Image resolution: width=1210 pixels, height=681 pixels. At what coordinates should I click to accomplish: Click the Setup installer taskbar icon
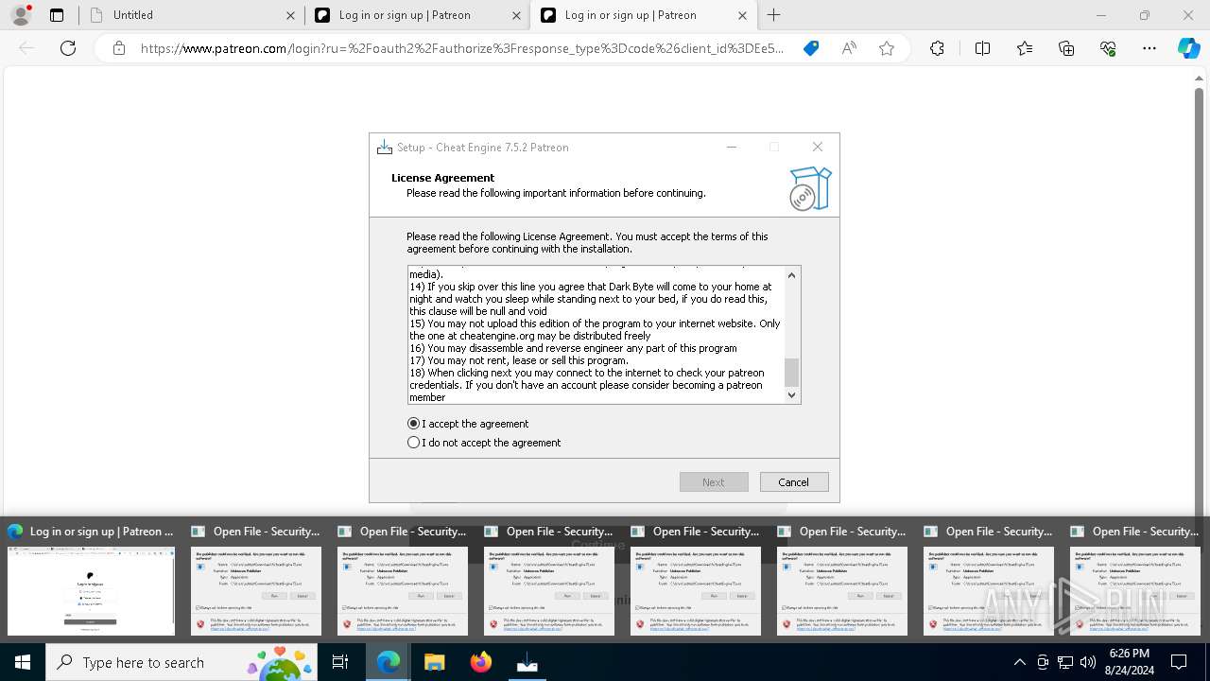pyautogui.click(x=527, y=662)
